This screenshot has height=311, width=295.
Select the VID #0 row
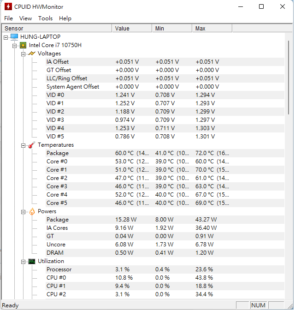[165, 95]
